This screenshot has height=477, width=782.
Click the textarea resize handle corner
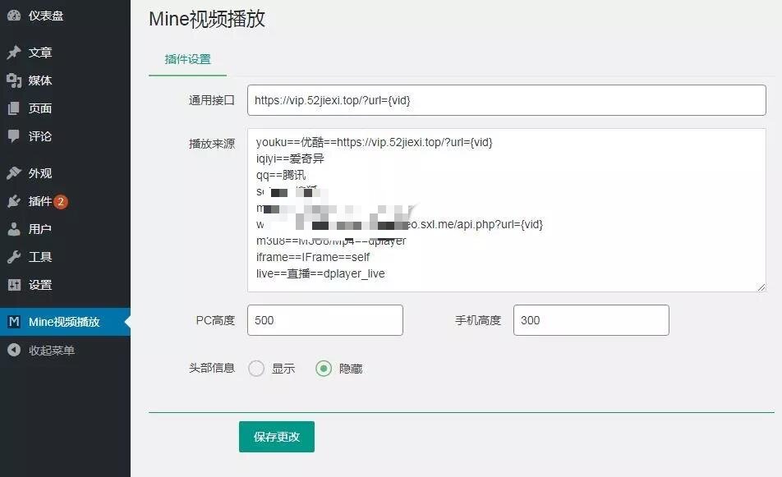click(x=761, y=287)
